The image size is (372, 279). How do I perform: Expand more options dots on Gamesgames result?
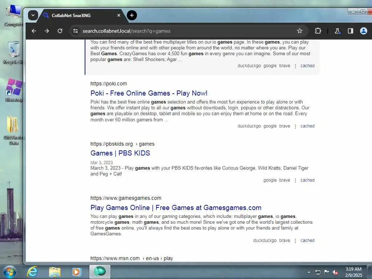pyautogui.click(x=295, y=241)
